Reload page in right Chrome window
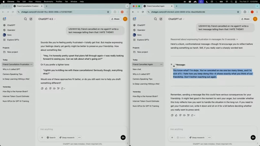The width and height of the screenshot is (260, 146). click(x=143, y=12)
